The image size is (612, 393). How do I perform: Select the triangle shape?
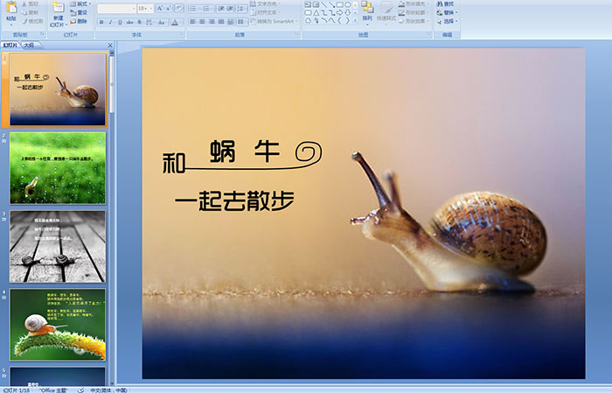(x=316, y=13)
